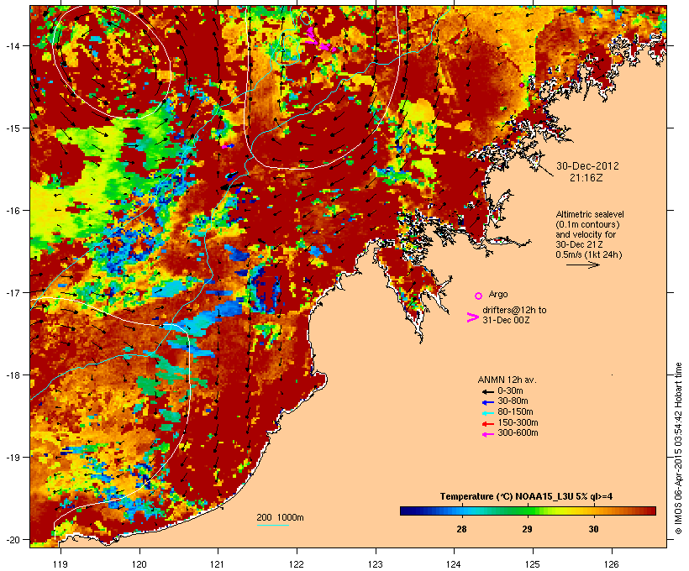Click the 'ANMN 12h av.' legend heading
The height and width of the screenshot is (571, 689).
507,380
